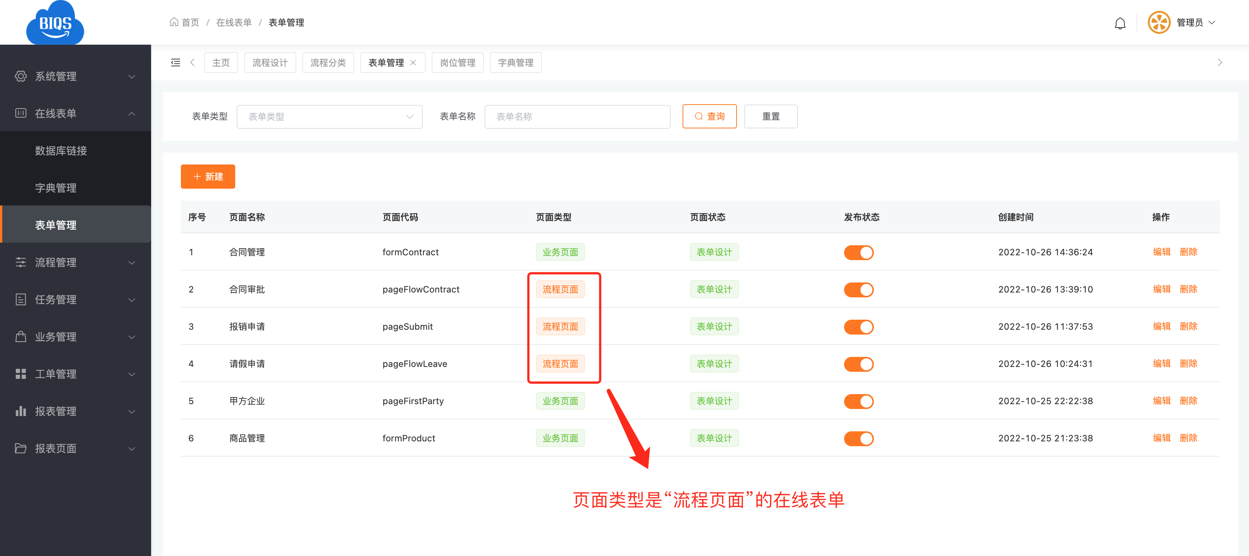This screenshot has width=1249, height=556.
Task: Delete the 合同管理 row
Action: click(x=1188, y=252)
